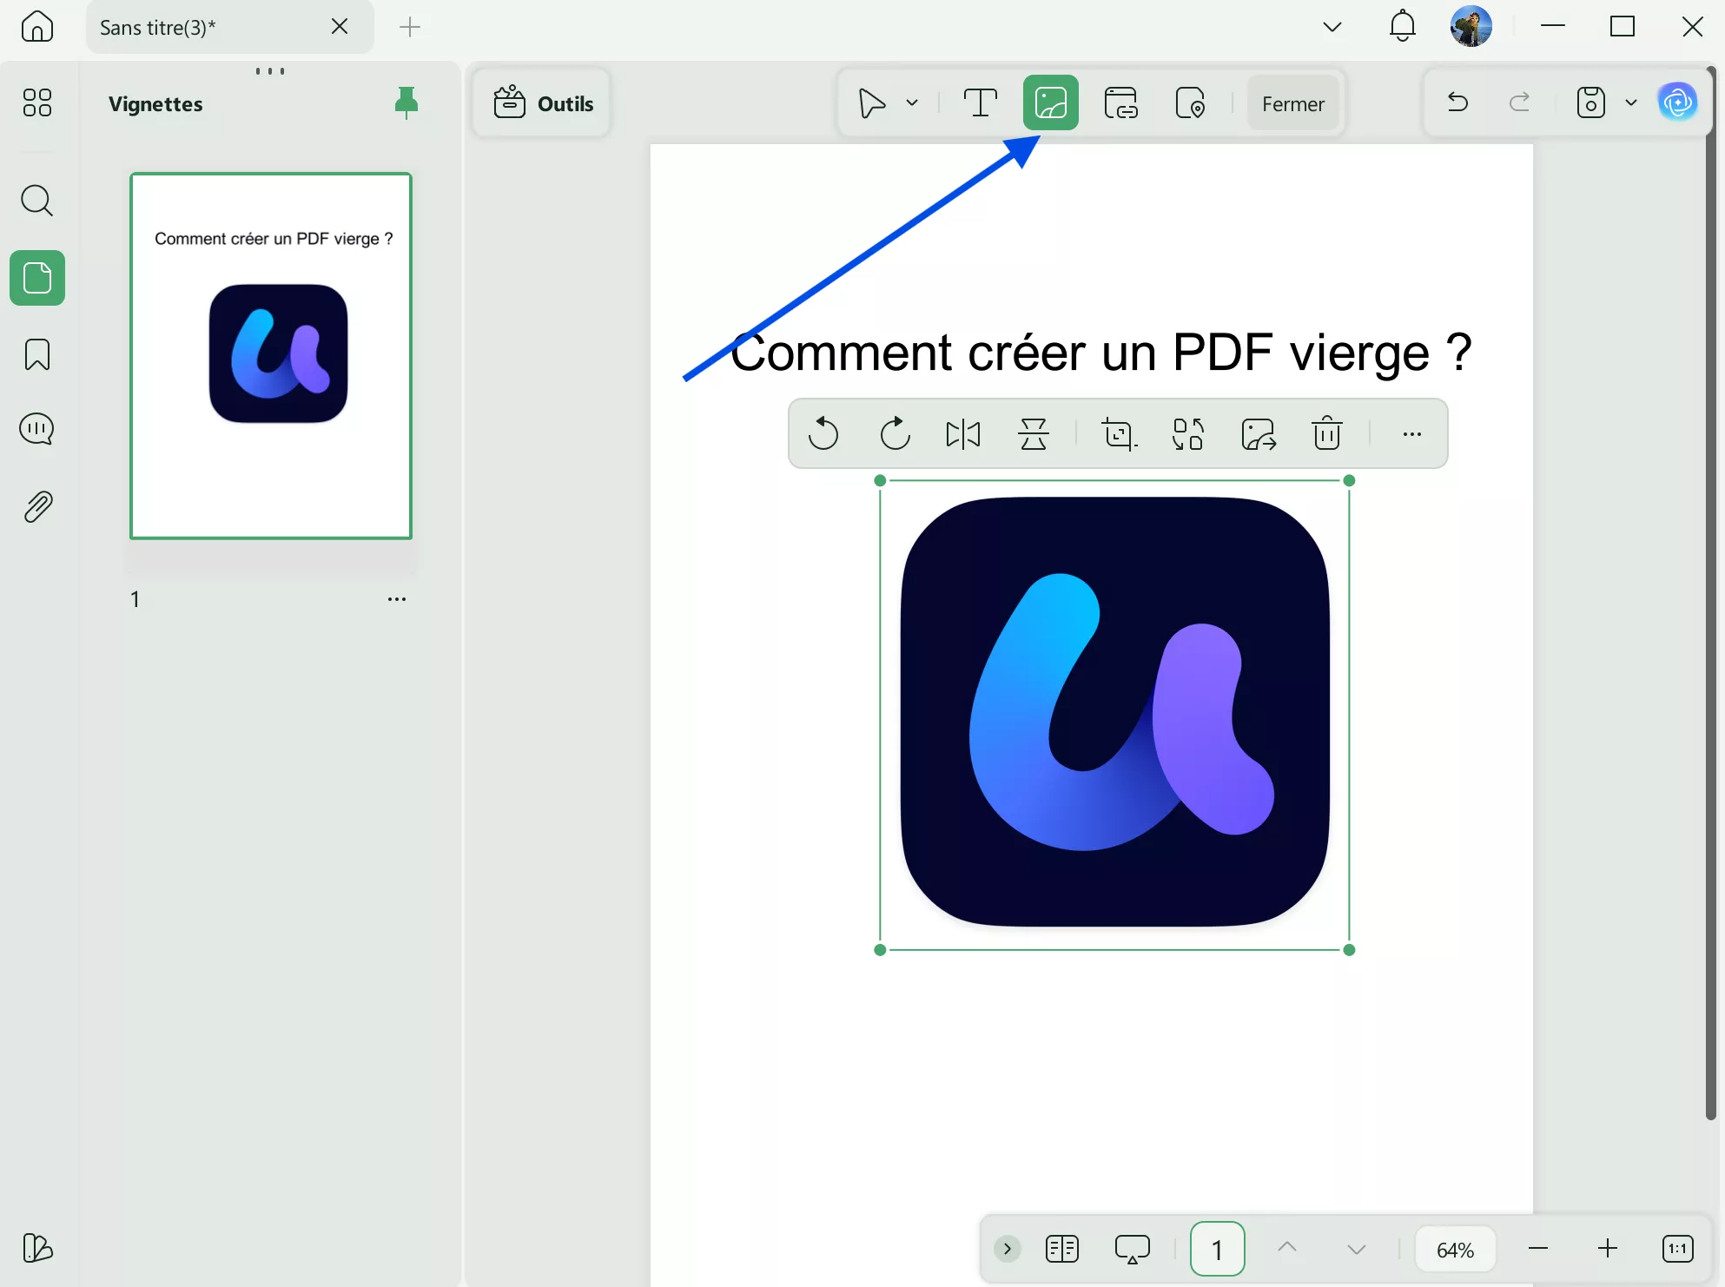The image size is (1725, 1287).
Task: Click the Fermer button
Action: (1293, 102)
